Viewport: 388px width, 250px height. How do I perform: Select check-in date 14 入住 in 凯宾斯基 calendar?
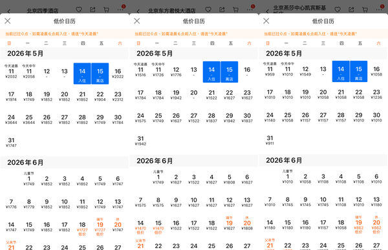(341, 71)
